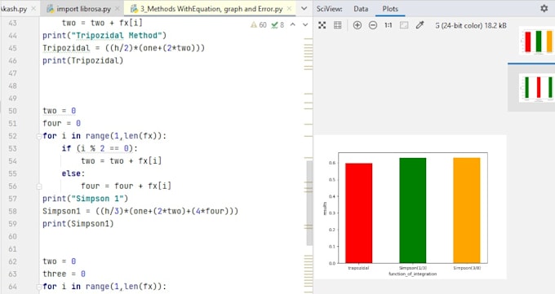The width and height of the screenshot is (555, 294).
Task: Toggle the grid view icon in SciView
Action: (x=338, y=25)
